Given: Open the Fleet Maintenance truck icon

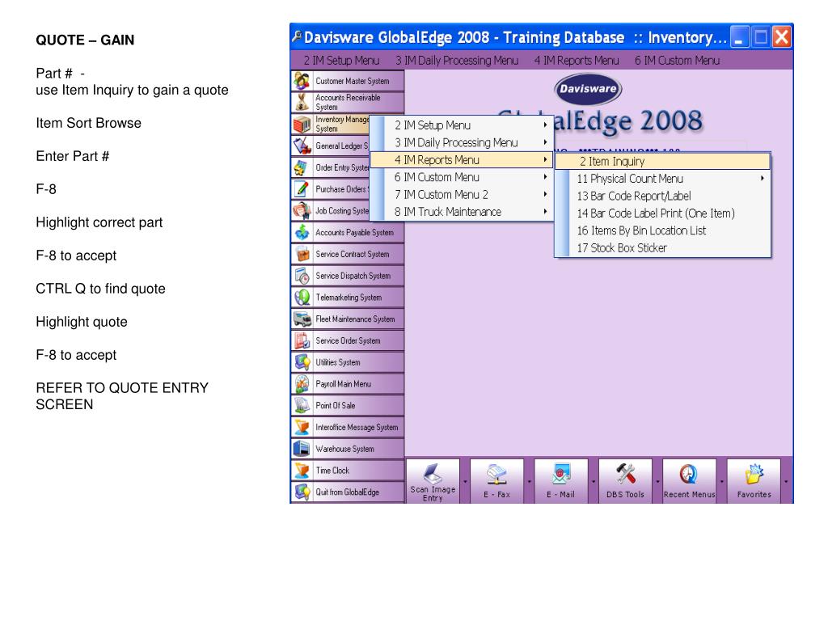Looking at the screenshot, I should (302, 319).
